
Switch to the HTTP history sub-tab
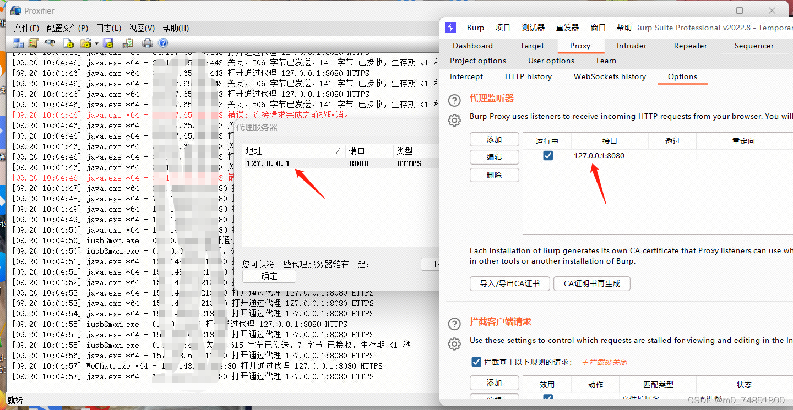(x=528, y=76)
